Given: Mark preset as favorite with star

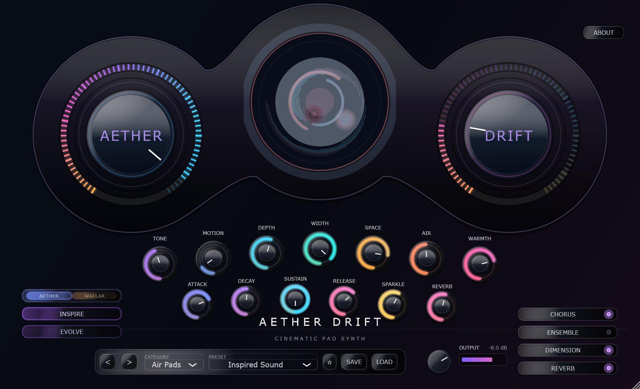Looking at the screenshot, I should tap(330, 362).
